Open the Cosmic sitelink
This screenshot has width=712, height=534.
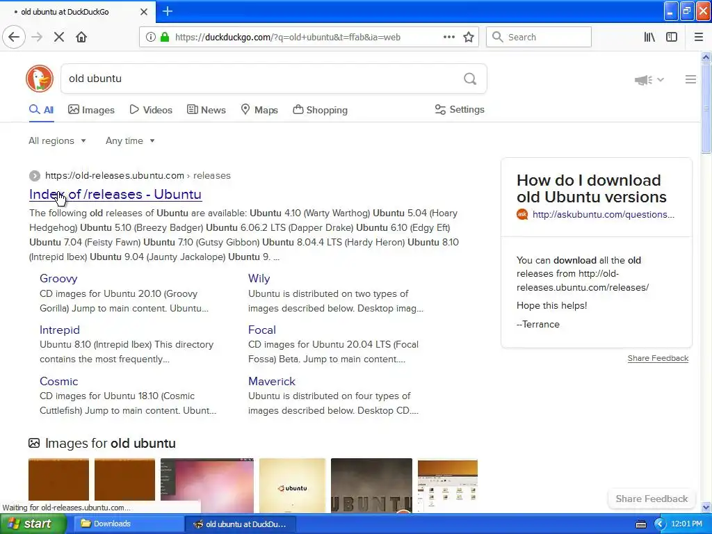coord(58,381)
